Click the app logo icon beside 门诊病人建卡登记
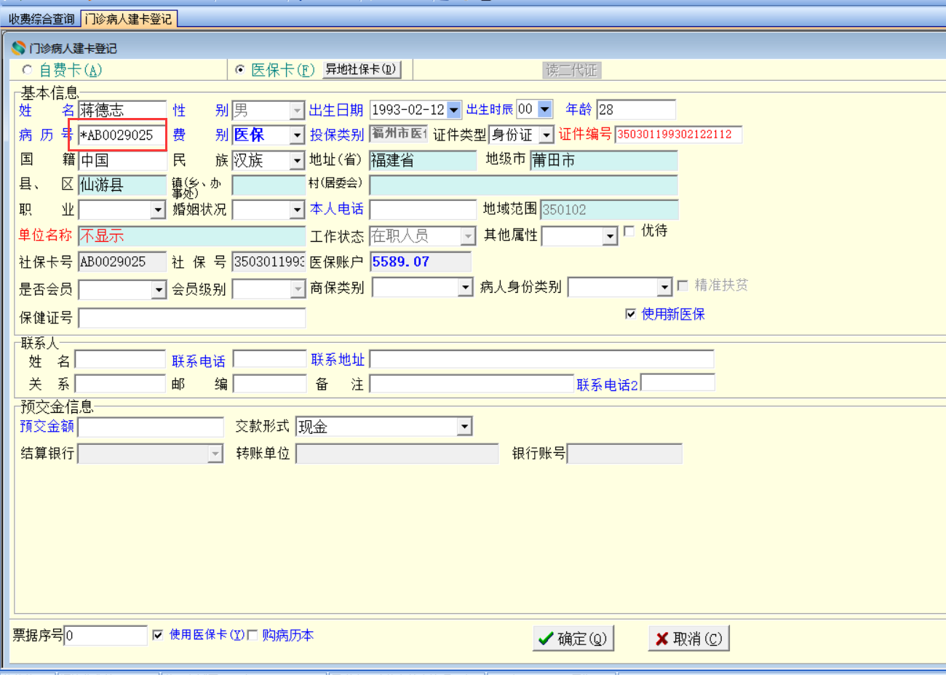 pyautogui.click(x=18, y=48)
